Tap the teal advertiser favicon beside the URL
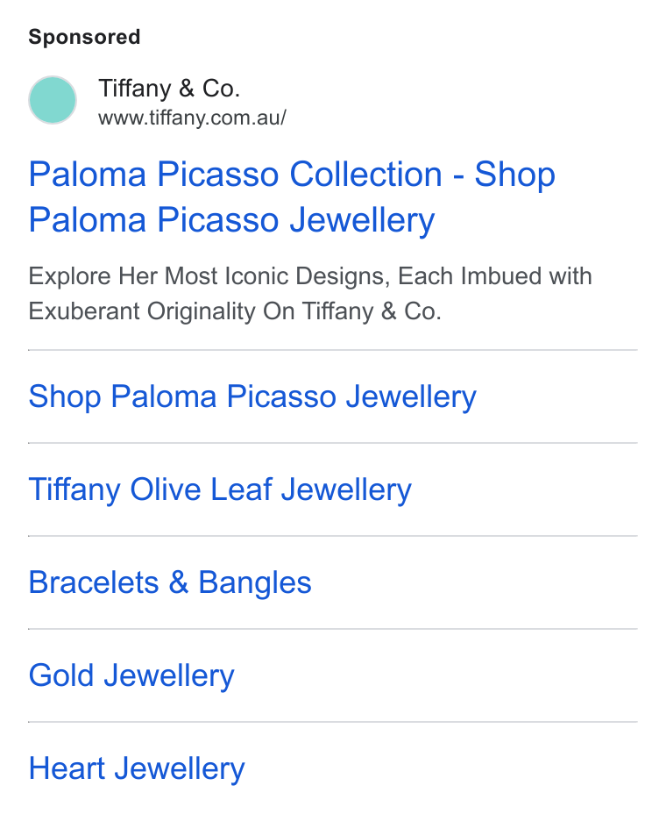 [53, 100]
